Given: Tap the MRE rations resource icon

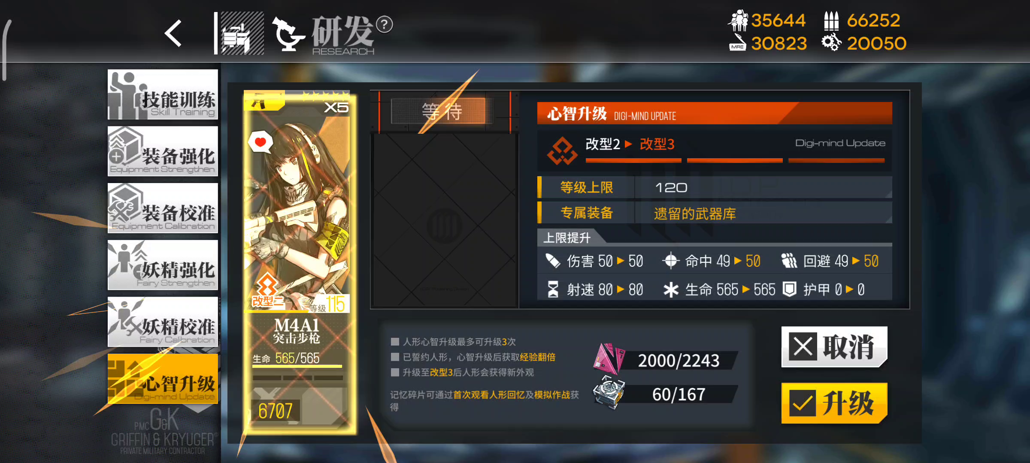Looking at the screenshot, I should tap(738, 43).
